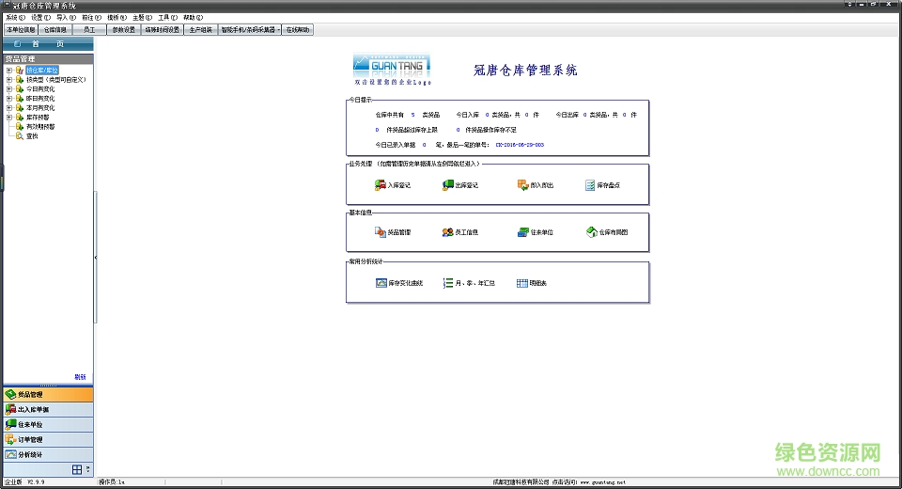Screen dimensions: 902x489
Task: Click the sidebar configure chevron at bottom
Action: [x=87, y=469]
